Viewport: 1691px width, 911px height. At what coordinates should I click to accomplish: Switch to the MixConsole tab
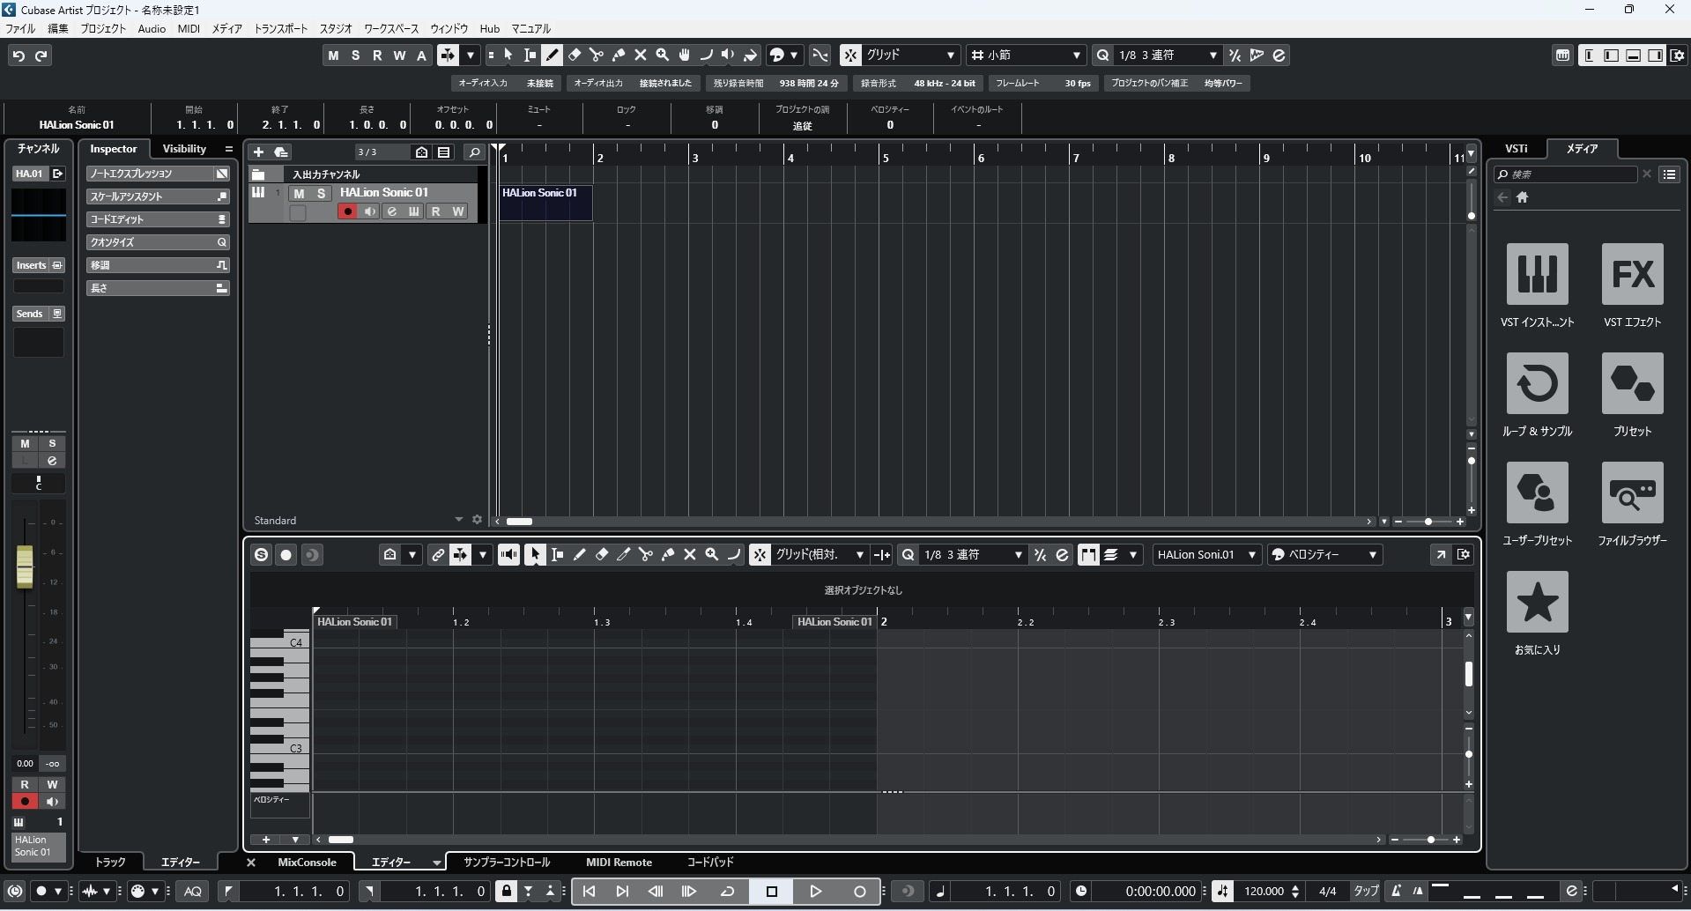(x=307, y=863)
